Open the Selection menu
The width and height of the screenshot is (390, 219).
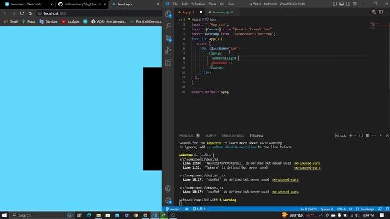tap(198, 4)
